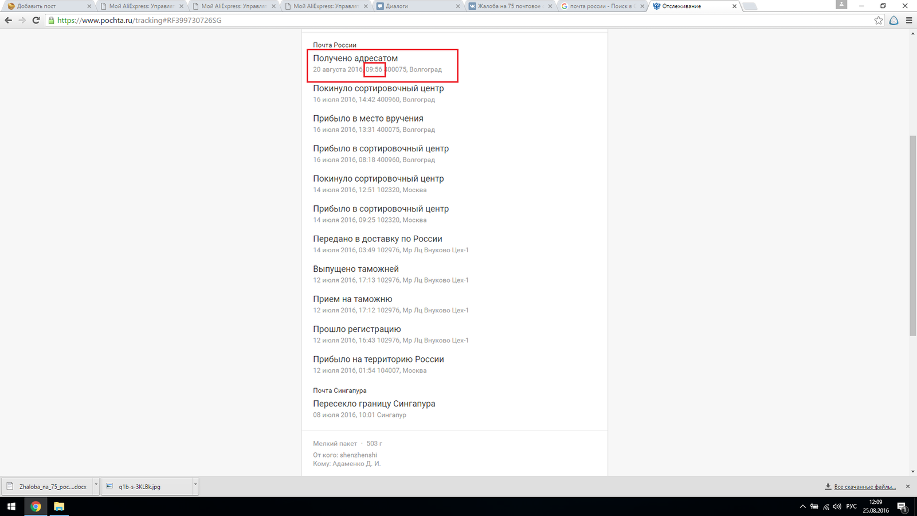This screenshot has width=917, height=516.
Task: Click the blue extension icon beside the star
Action: click(x=894, y=20)
